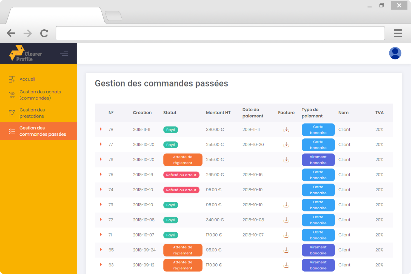Click the Statut column header
The image size is (411, 274).
tap(170, 113)
